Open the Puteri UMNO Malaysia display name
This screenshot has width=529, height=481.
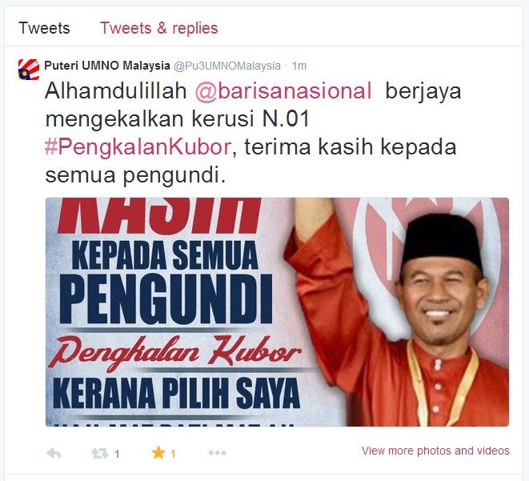point(107,66)
